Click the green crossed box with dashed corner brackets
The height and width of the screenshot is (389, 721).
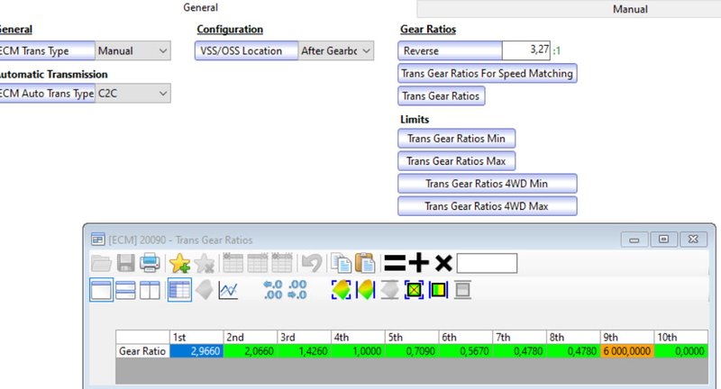click(x=414, y=290)
